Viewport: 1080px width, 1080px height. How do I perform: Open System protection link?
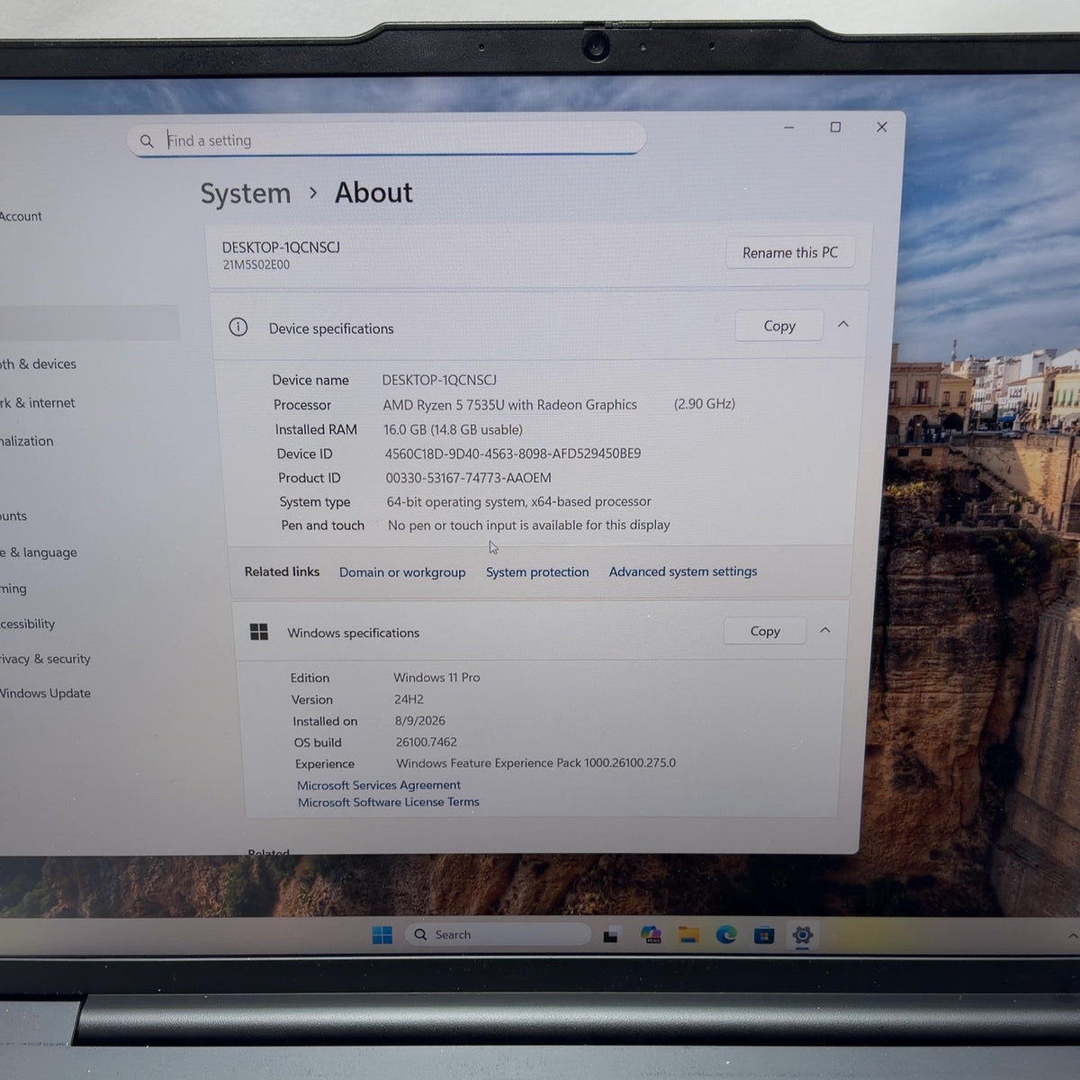pos(537,572)
